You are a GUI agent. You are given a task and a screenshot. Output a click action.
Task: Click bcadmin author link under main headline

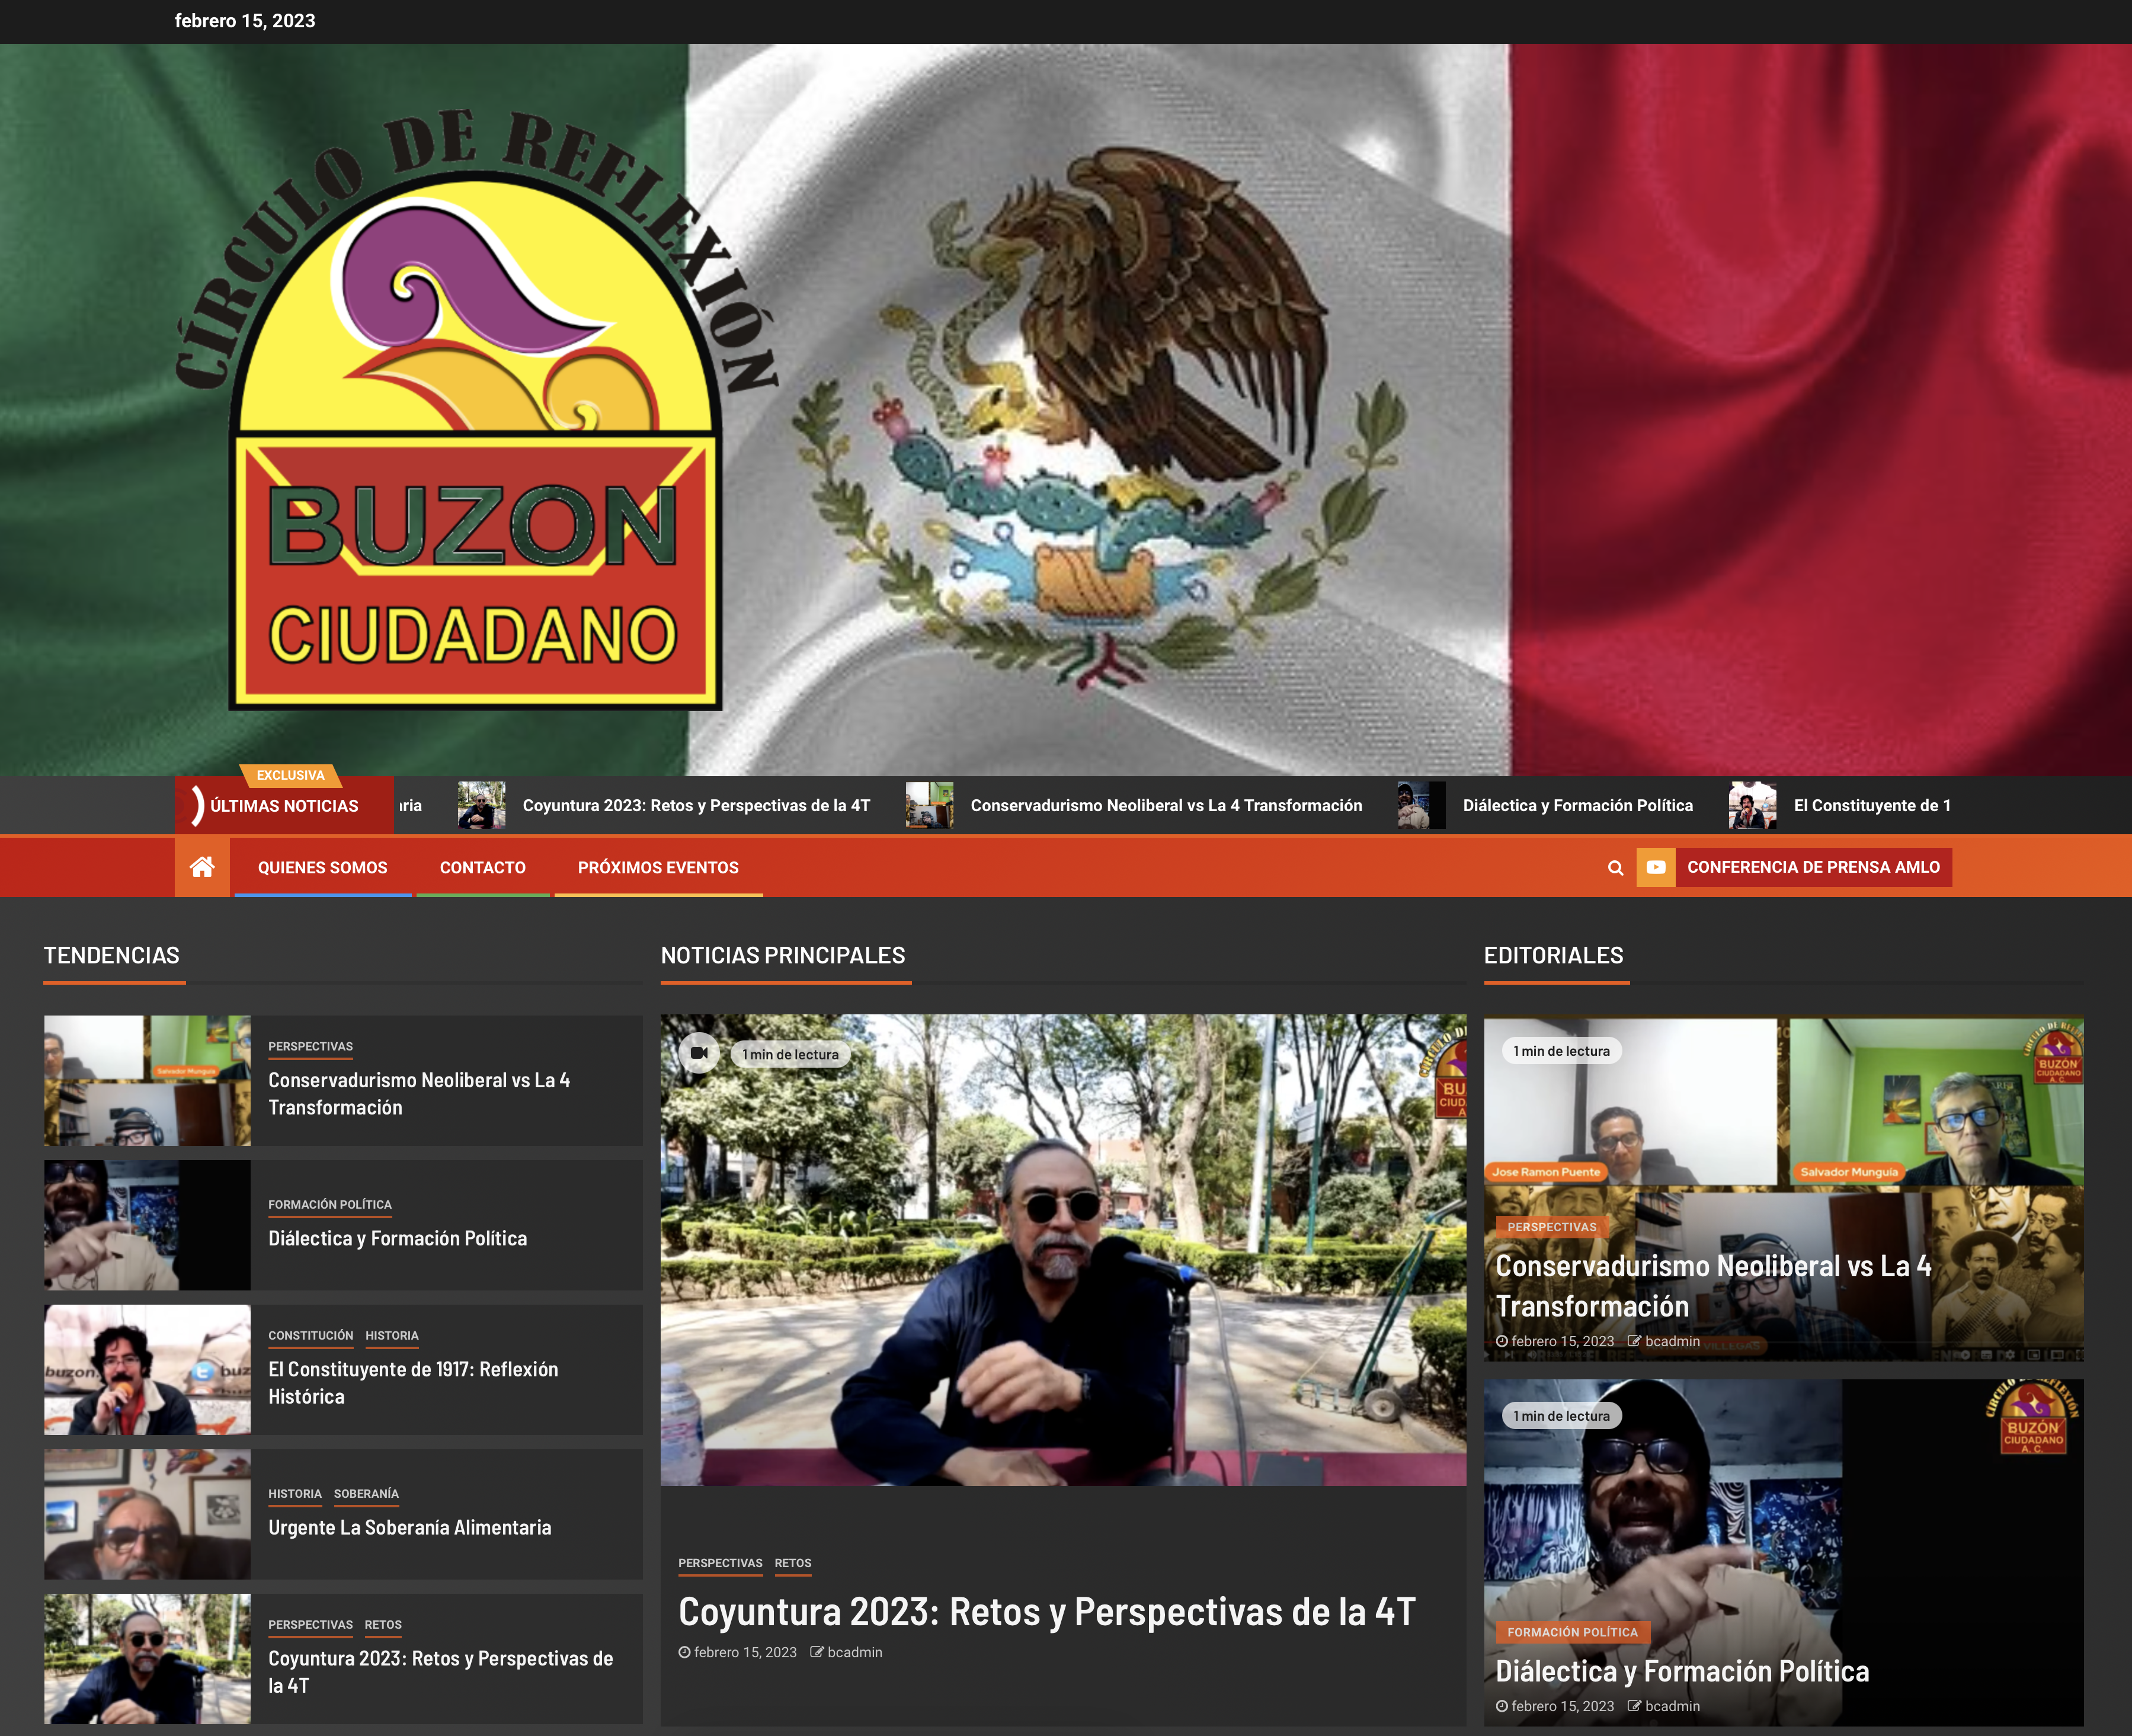coord(854,1652)
